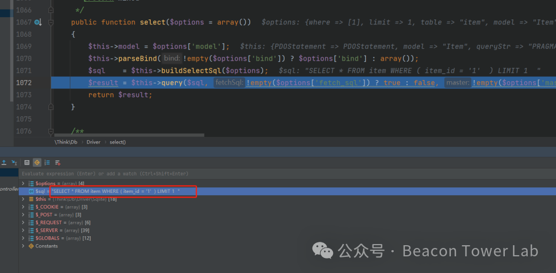This screenshot has width=556, height=273.
Task: Click the 'bind:' parameter hint on line 1070
Action: click(x=172, y=58)
